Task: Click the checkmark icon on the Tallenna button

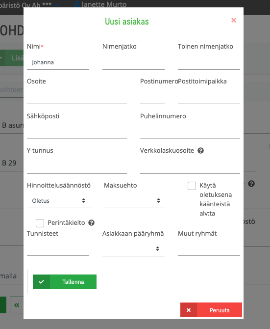Action: (x=42, y=282)
